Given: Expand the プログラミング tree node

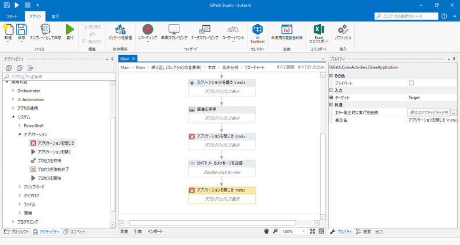Looking at the screenshot, I should tap(13, 221).
